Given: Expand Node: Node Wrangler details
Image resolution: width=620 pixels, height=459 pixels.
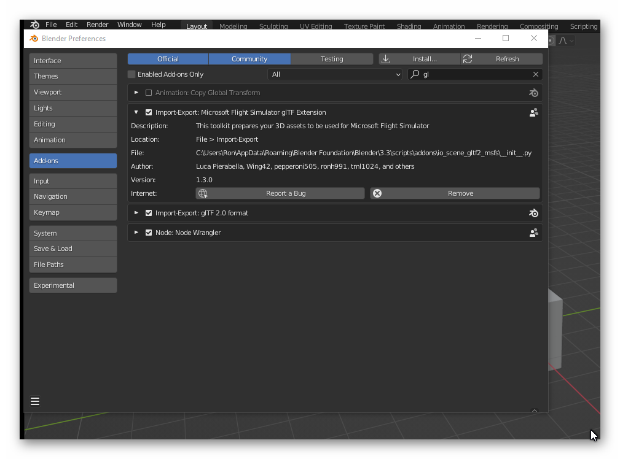Looking at the screenshot, I should tap(136, 233).
